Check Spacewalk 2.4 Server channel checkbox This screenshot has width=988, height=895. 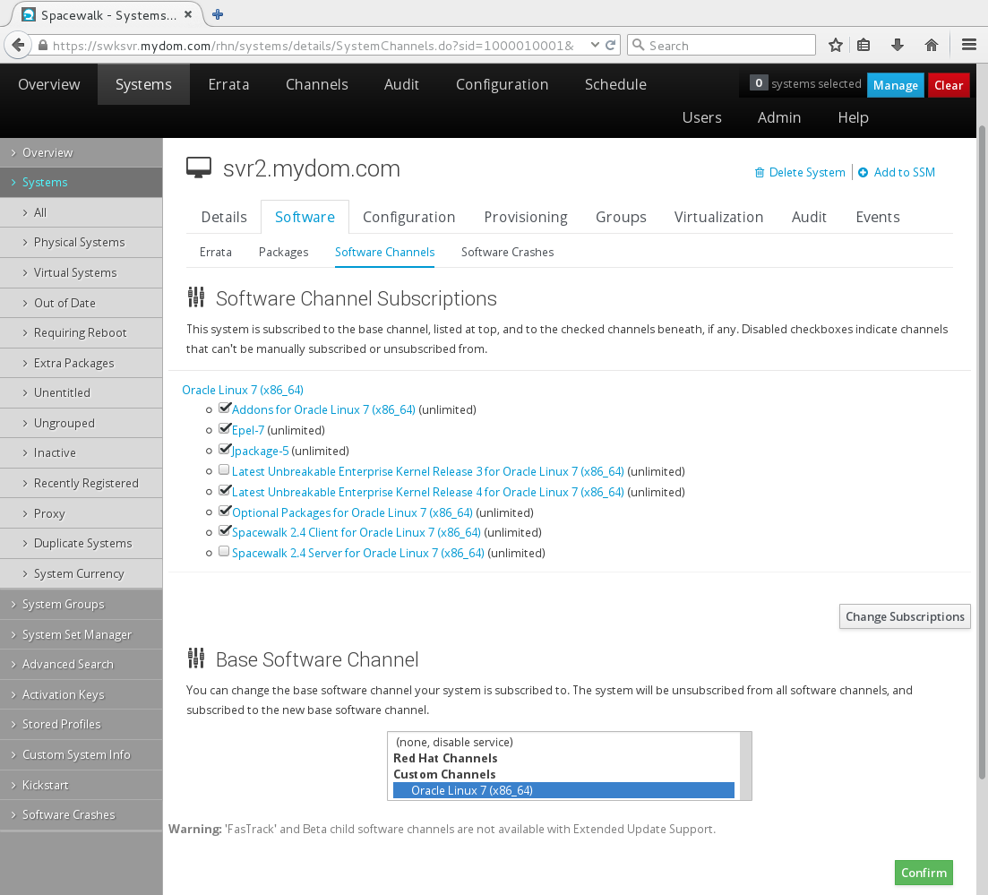coord(224,552)
